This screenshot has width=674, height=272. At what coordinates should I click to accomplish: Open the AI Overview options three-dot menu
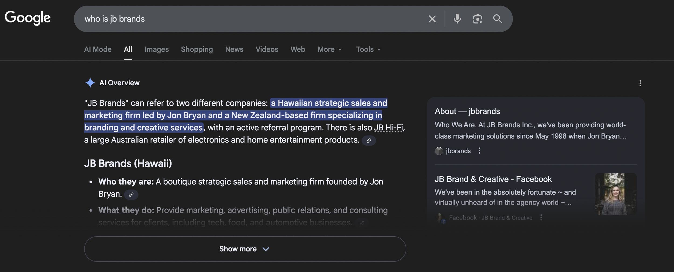641,83
